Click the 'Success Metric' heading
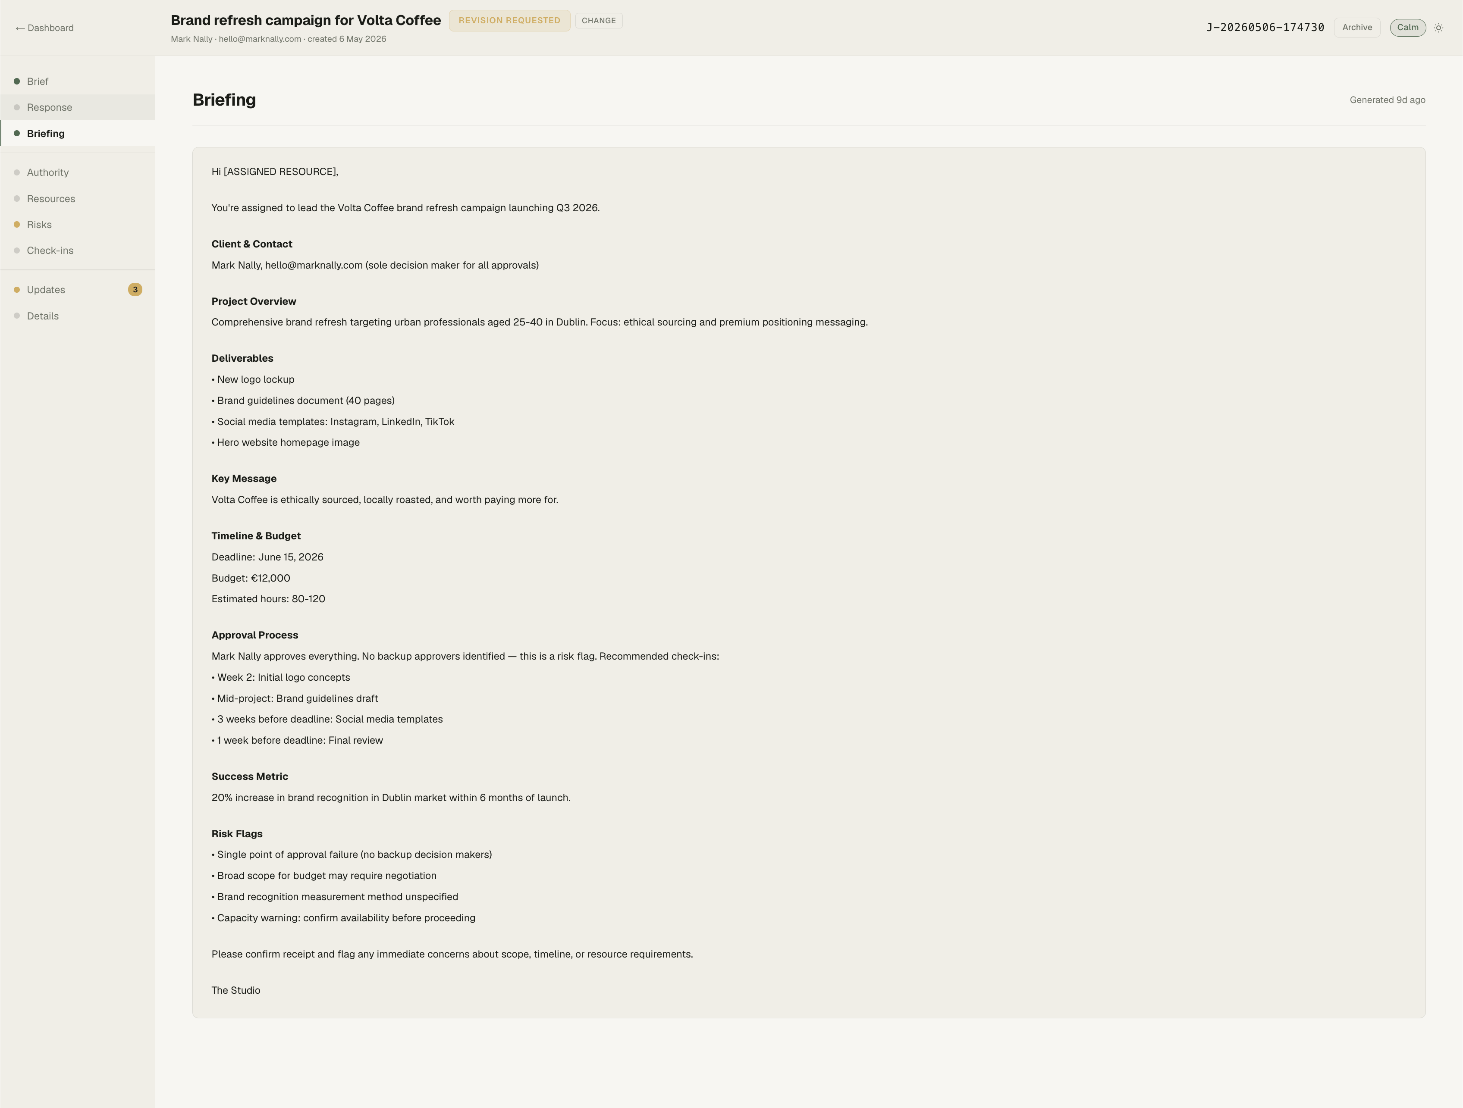The width and height of the screenshot is (1463, 1108). click(x=250, y=777)
